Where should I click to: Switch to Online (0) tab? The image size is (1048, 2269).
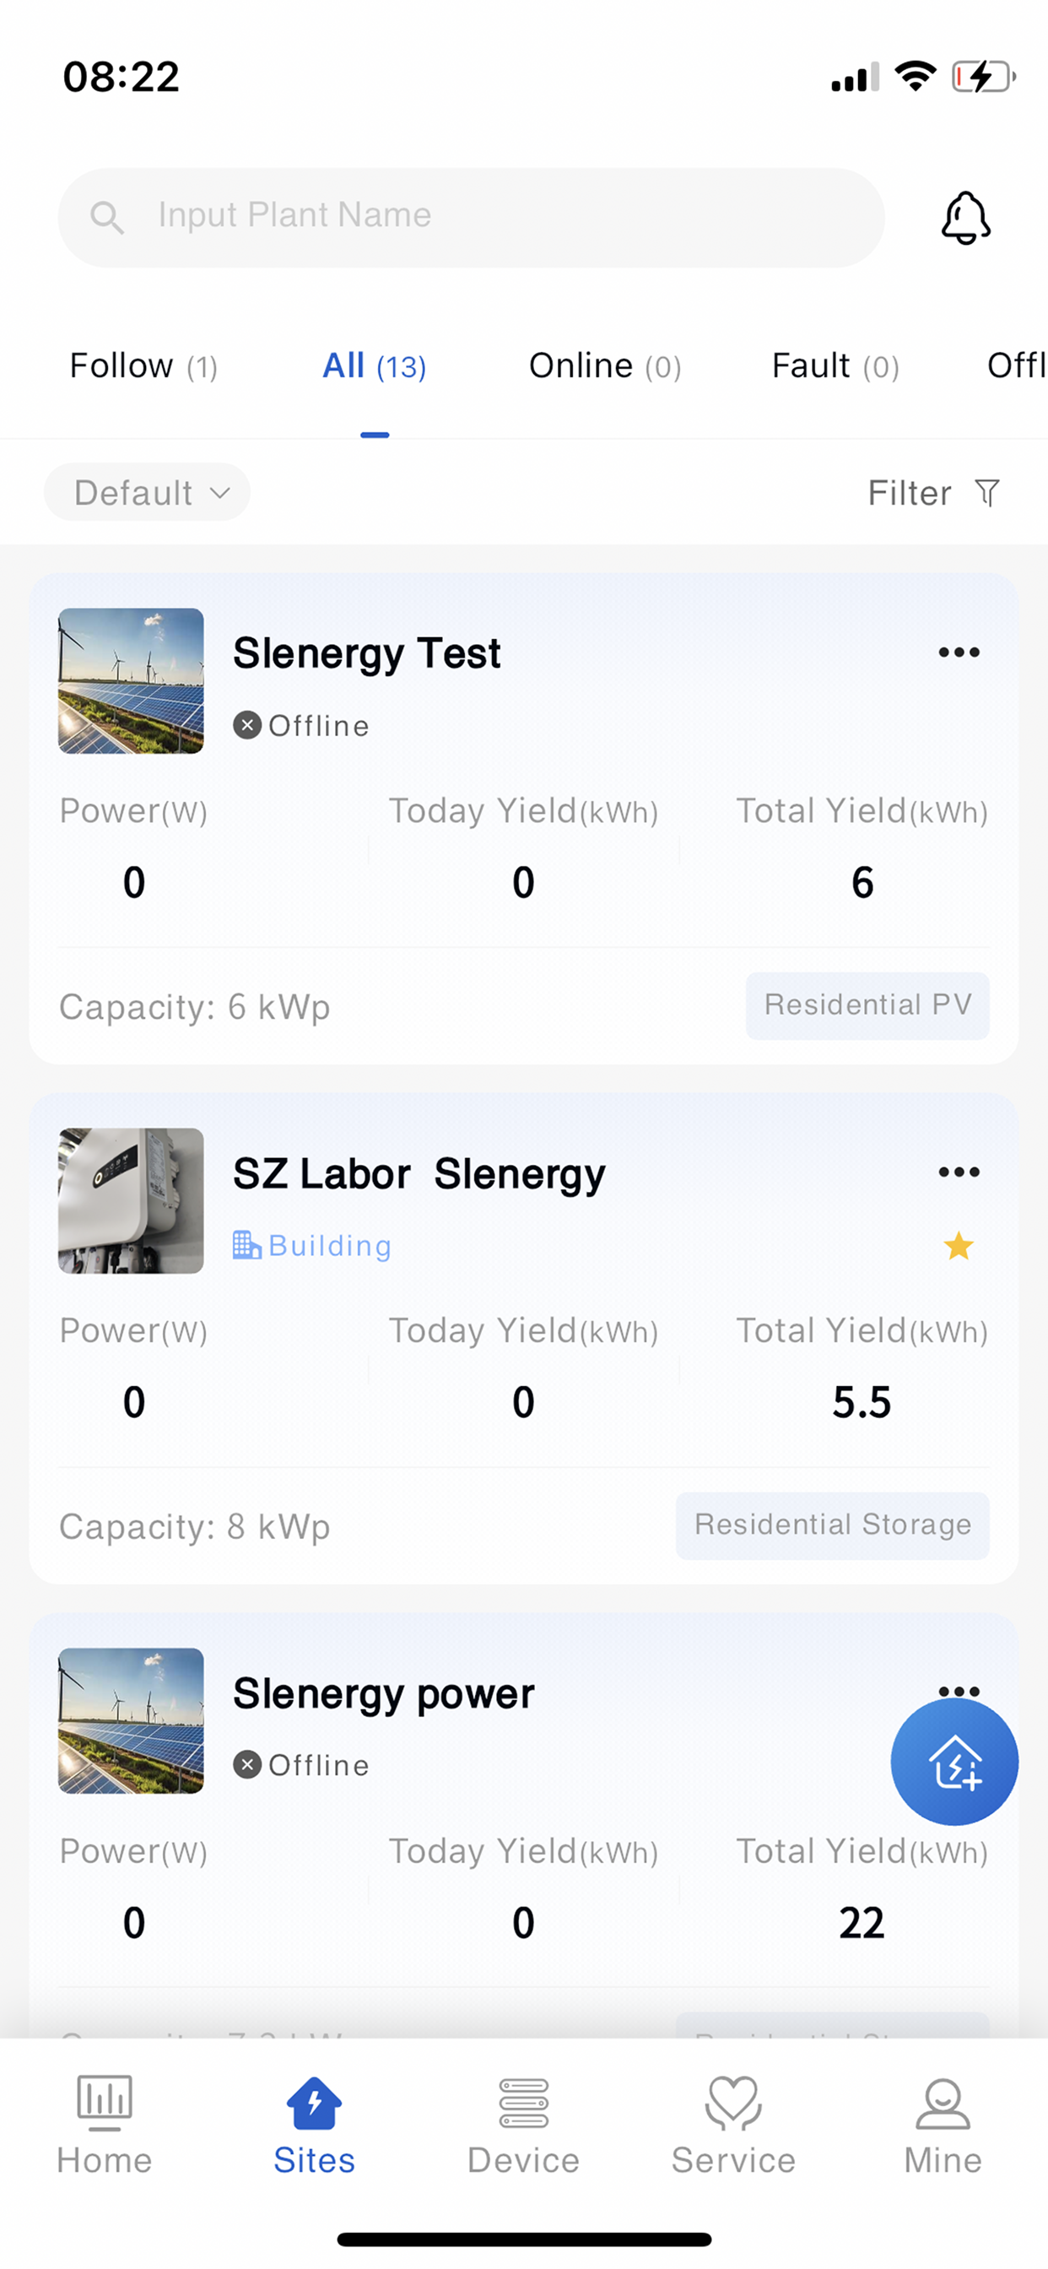point(605,366)
